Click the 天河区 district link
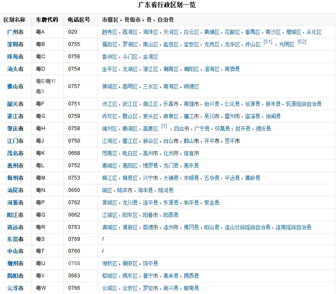 [171, 32]
